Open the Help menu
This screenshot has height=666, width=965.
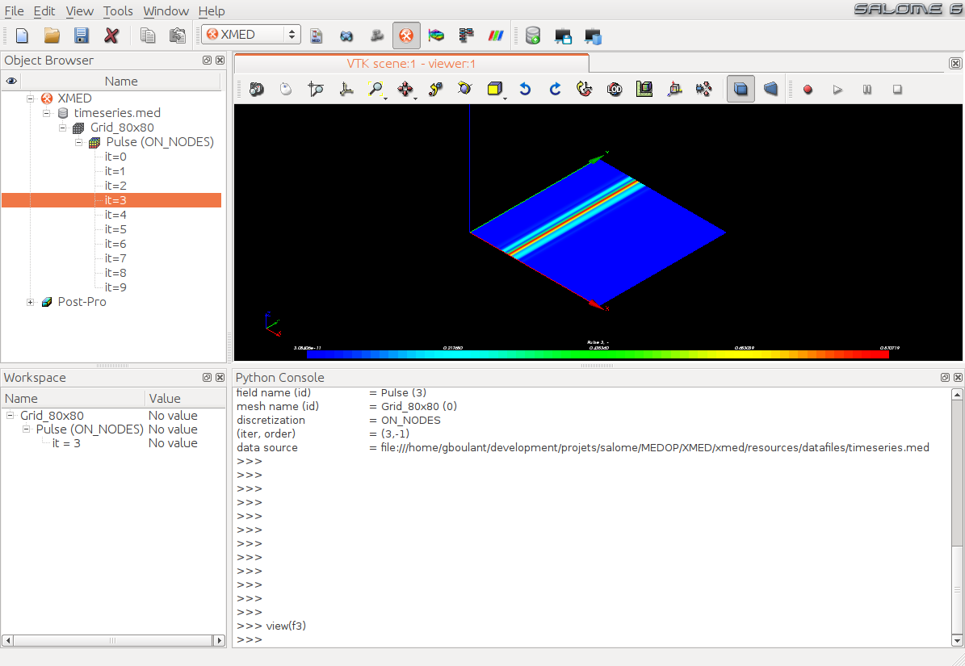(x=212, y=11)
